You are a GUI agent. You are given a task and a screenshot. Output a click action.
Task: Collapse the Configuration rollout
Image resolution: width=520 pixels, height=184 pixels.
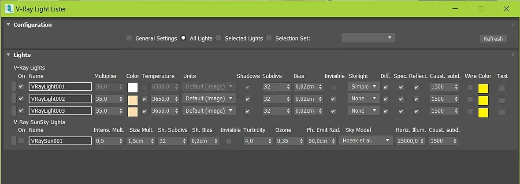coord(8,25)
